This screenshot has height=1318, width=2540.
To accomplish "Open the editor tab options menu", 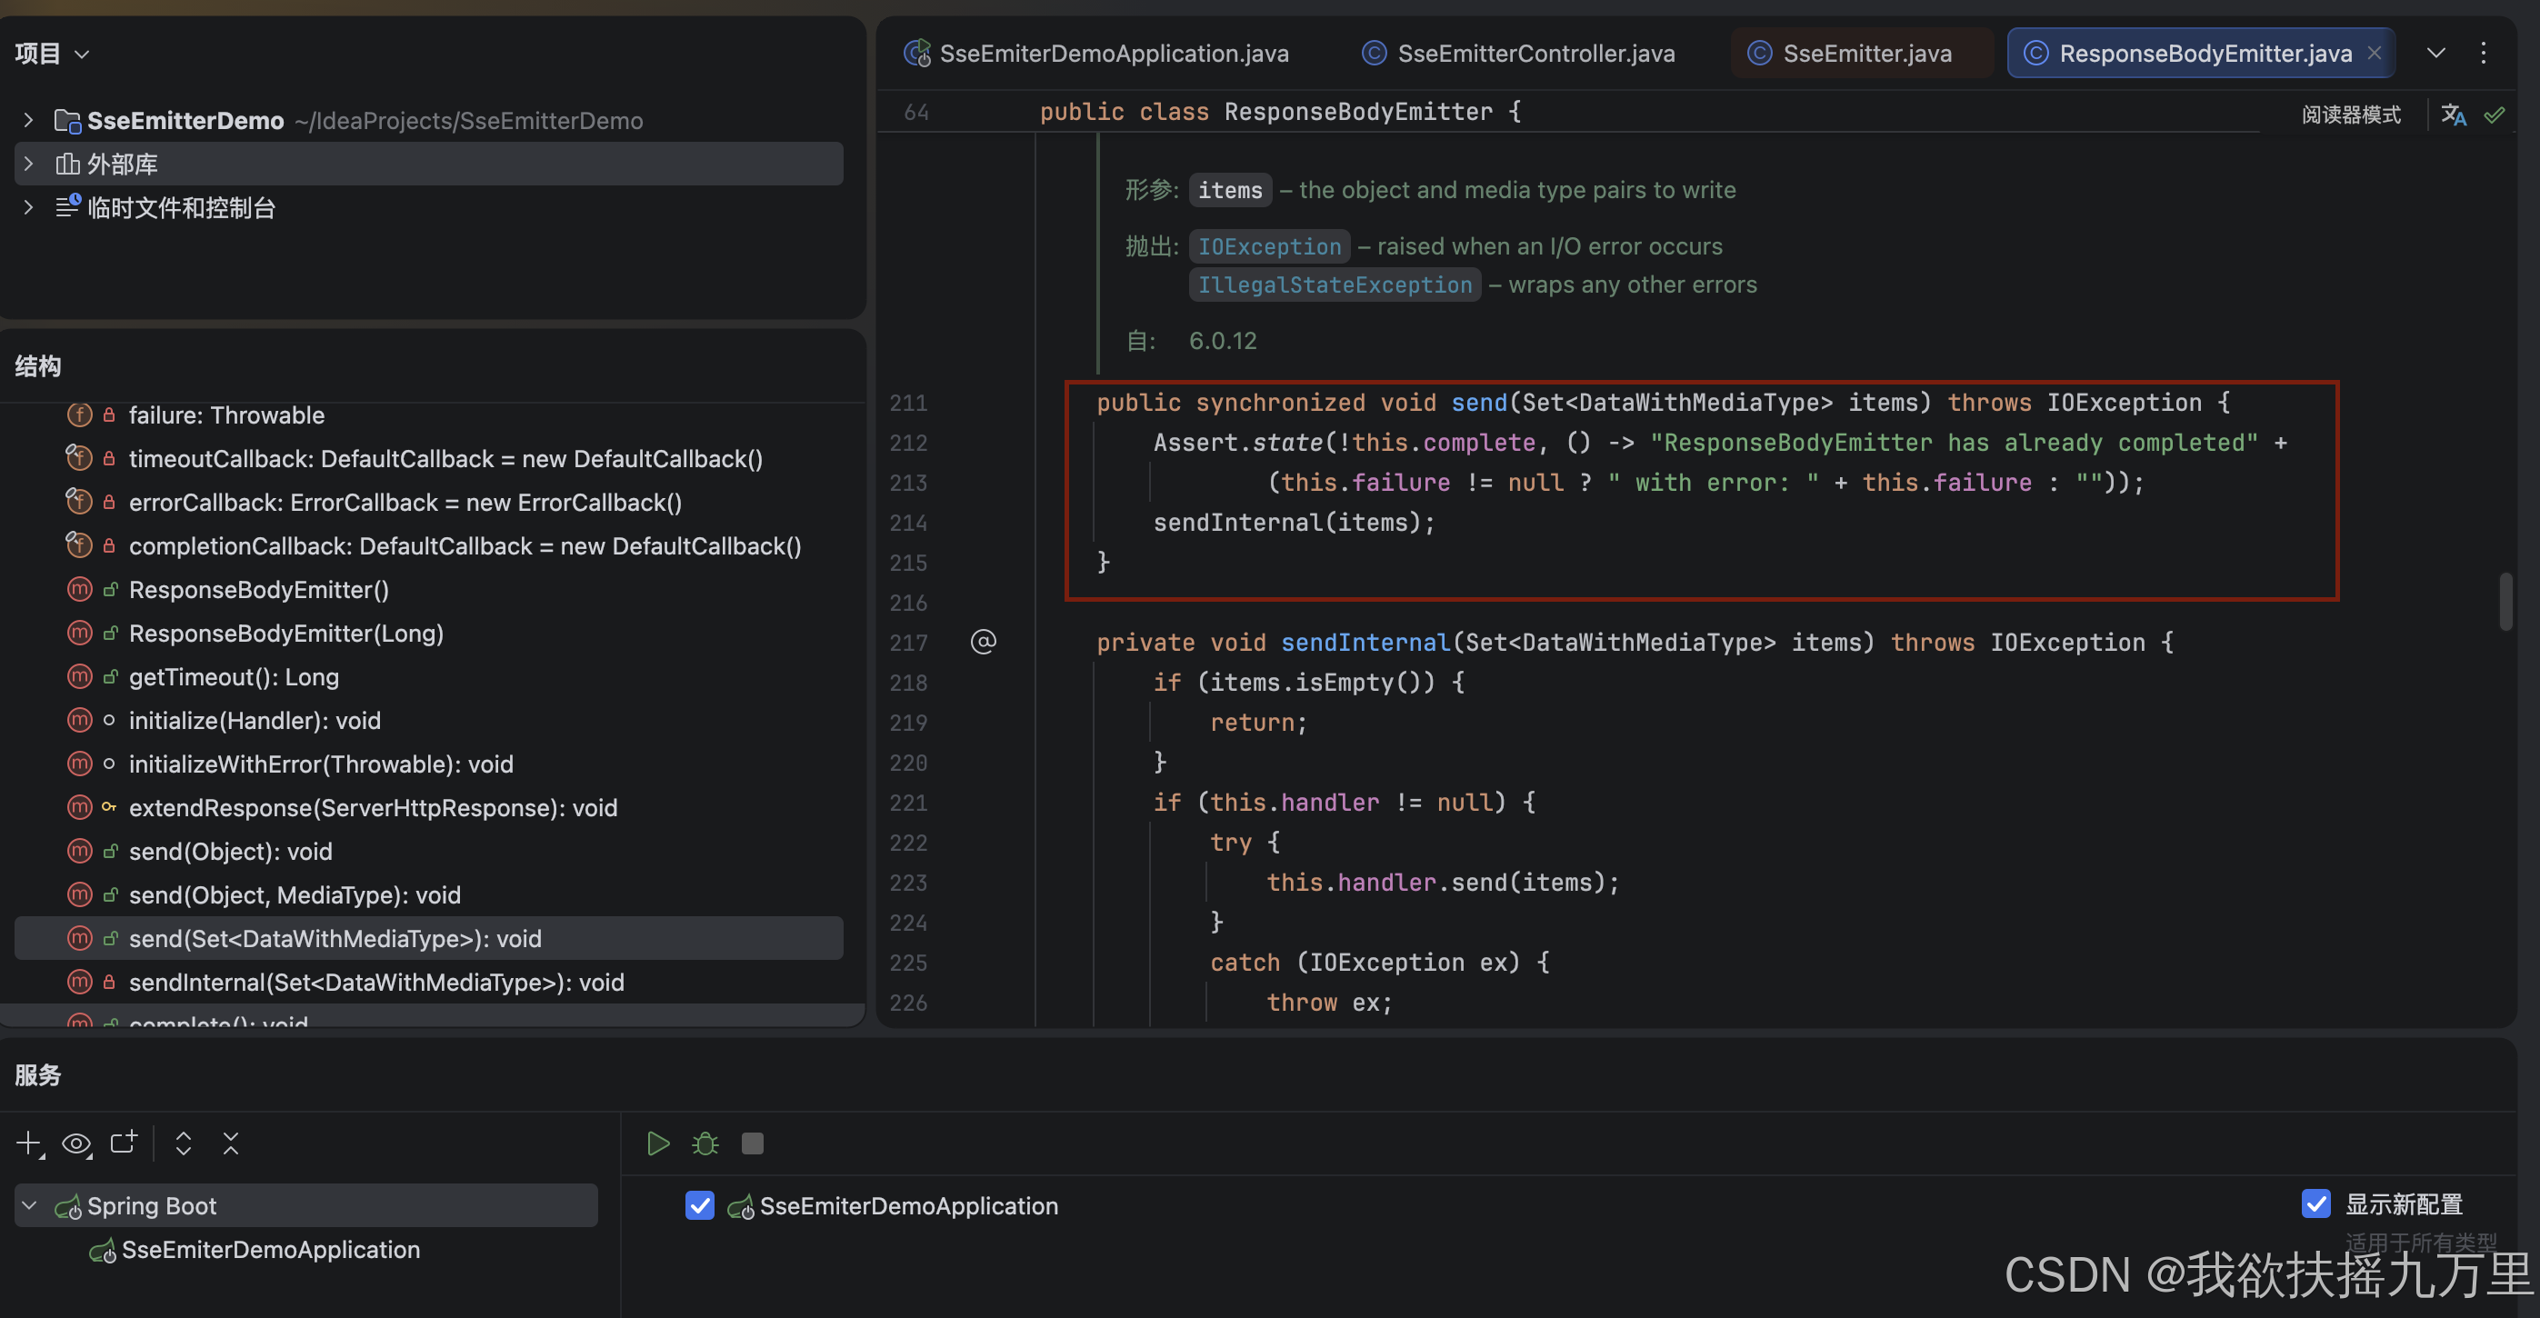I will (2484, 54).
